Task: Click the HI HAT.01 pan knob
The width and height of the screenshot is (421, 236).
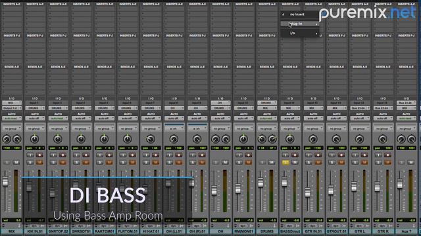Action: coord(151,139)
